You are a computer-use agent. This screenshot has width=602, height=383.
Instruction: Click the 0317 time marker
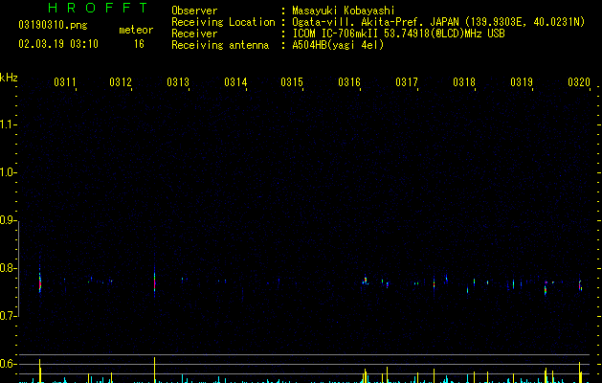pyautogui.click(x=407, y=82)
